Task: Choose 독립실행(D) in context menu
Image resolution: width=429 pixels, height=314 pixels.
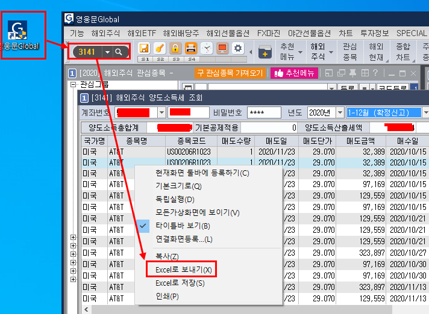Action: (x=175, y=199)
